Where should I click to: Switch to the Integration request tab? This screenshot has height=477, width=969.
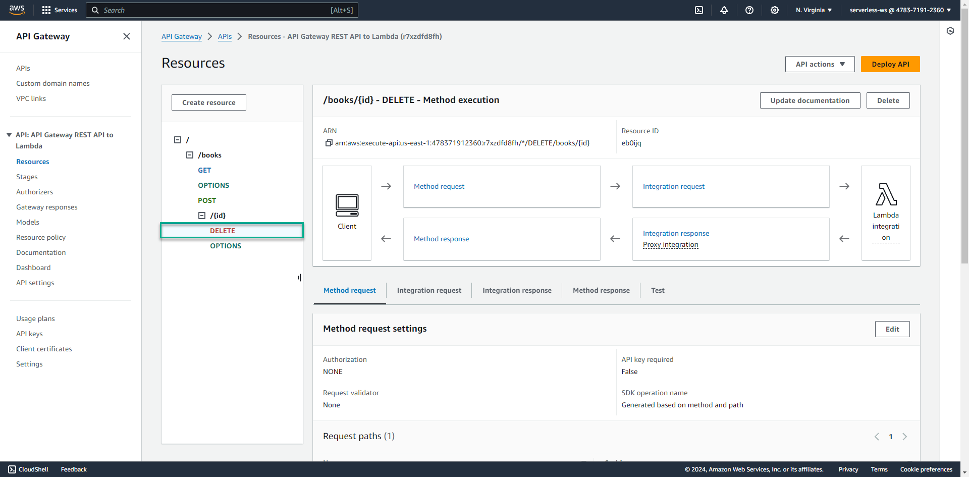pos(429,290)
